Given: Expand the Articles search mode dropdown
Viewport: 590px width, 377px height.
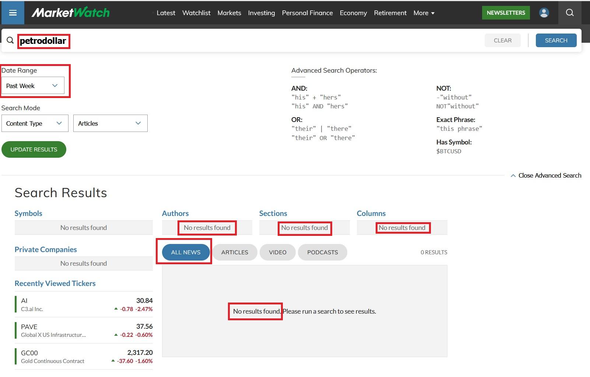Looking at the screenshot, I should [110, 123].
